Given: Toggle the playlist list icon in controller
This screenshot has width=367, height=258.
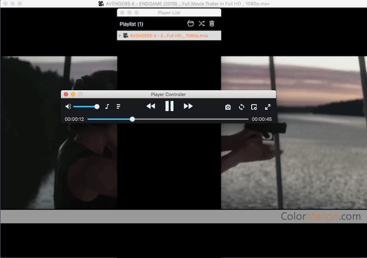Looking at the screenshot, I should coord(118,107).
